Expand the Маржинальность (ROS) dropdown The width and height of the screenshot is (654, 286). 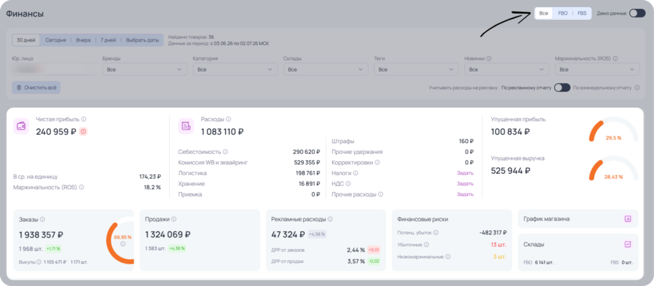coord(597,69)
